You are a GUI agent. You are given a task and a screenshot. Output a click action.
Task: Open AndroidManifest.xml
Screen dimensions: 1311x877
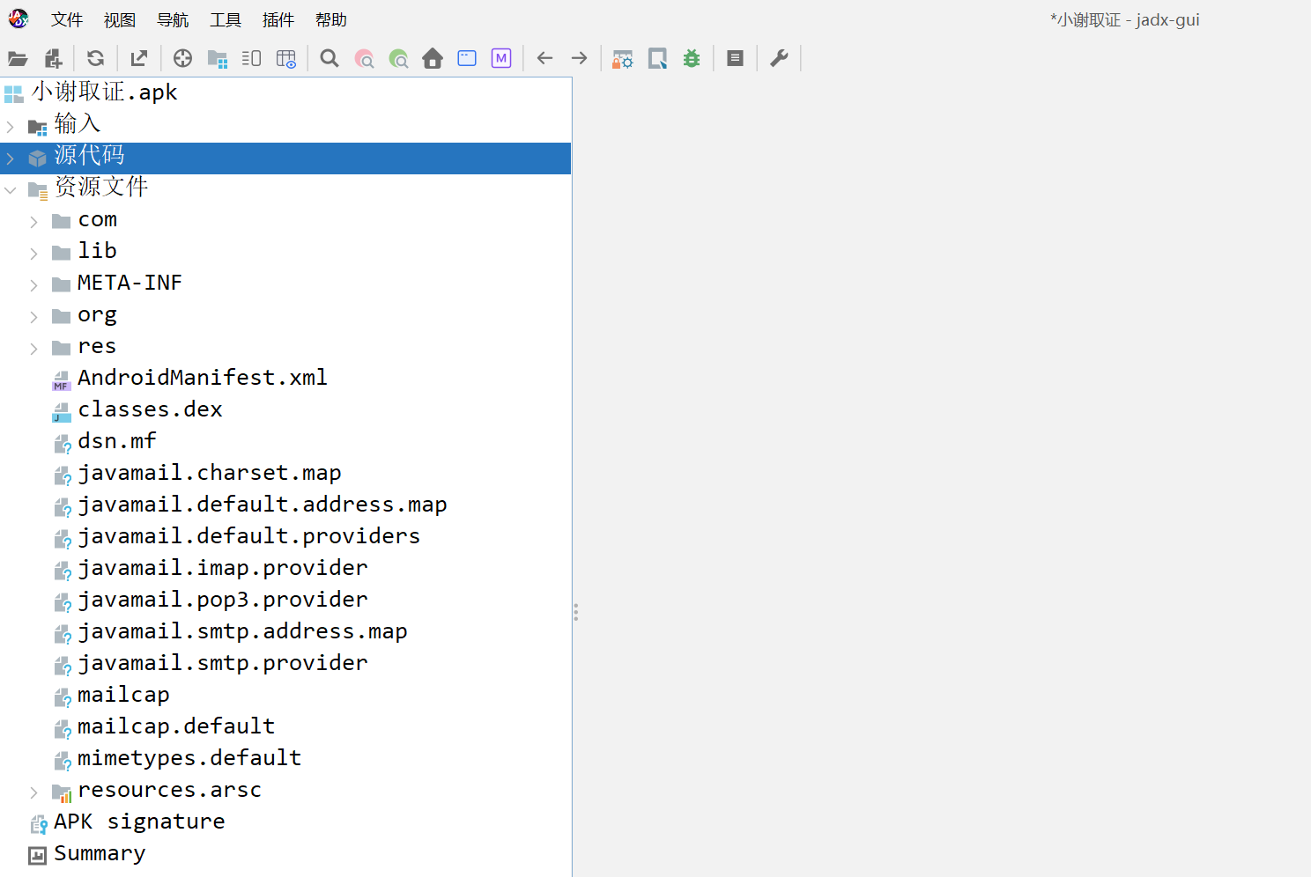pos(203,378)
